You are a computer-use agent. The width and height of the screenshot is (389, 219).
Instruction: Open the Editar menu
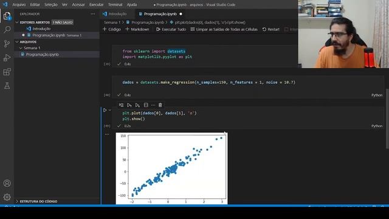pyautogui.click(x=35, y=4)
